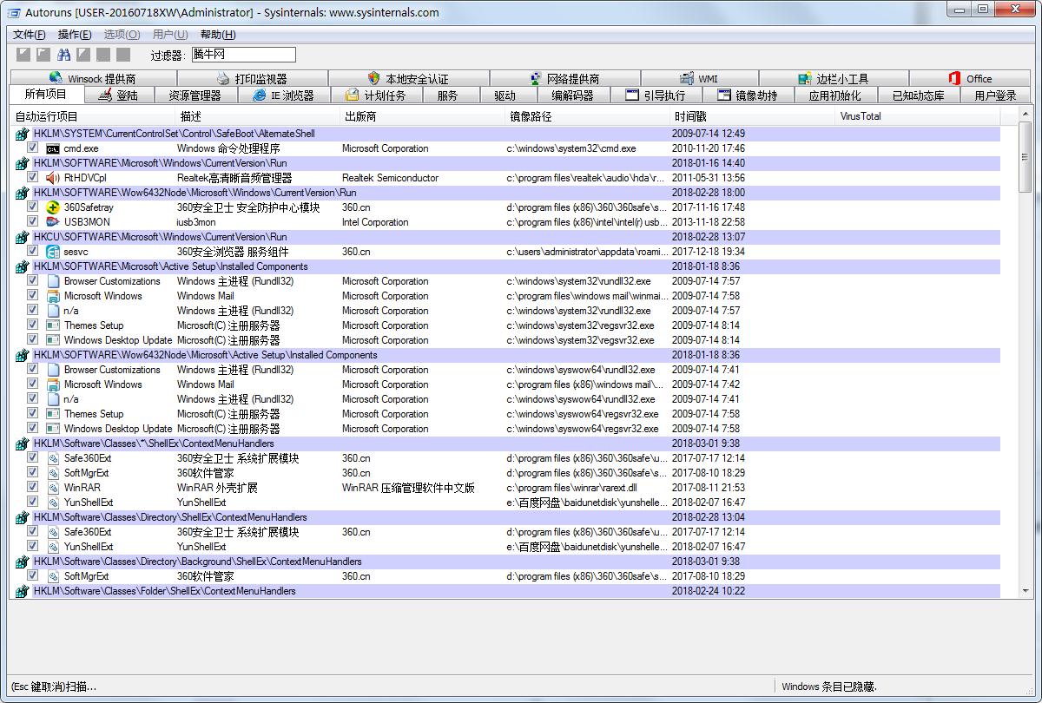Viewport: 1042px width, 703px height.
Task: Click the 描述 column header
Action: click(x=258, y=116)
